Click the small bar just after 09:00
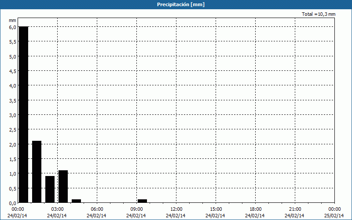 point(142,201)
